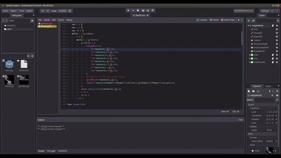
Task: Pause the running scene
Action: [133, 11]
